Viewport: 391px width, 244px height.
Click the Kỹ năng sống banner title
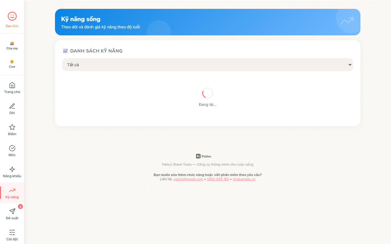click(81, 19)
